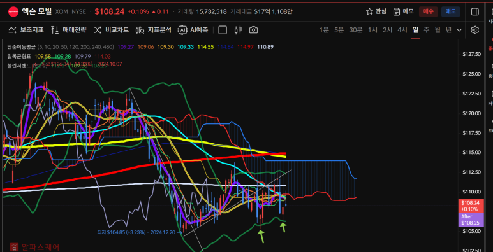Toggle the square fullscreen box icon
Screen dimensions: 493x252
223,30
